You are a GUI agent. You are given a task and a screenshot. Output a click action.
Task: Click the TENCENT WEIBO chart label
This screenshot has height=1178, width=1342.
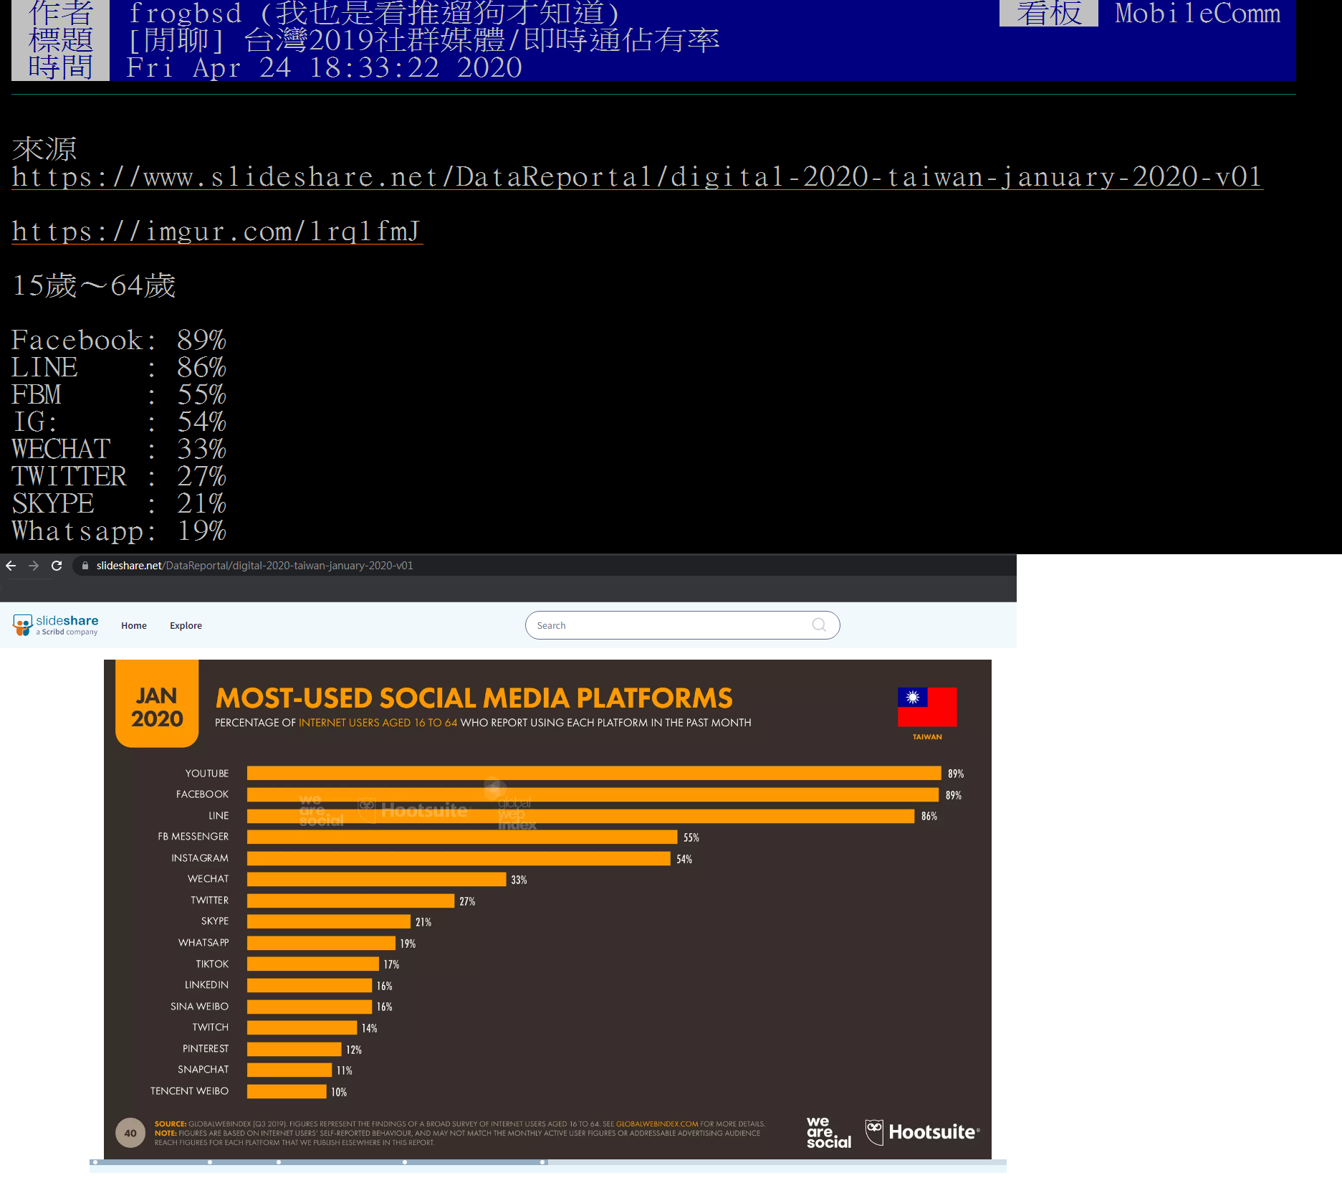pyautogui.click(x=190, y=1091)
